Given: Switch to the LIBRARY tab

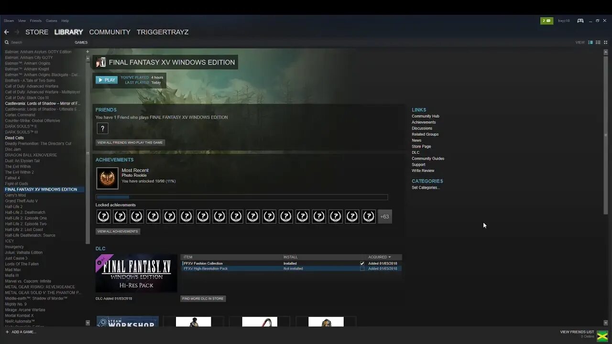Looking at the screenshot, I should click(68, 32).
